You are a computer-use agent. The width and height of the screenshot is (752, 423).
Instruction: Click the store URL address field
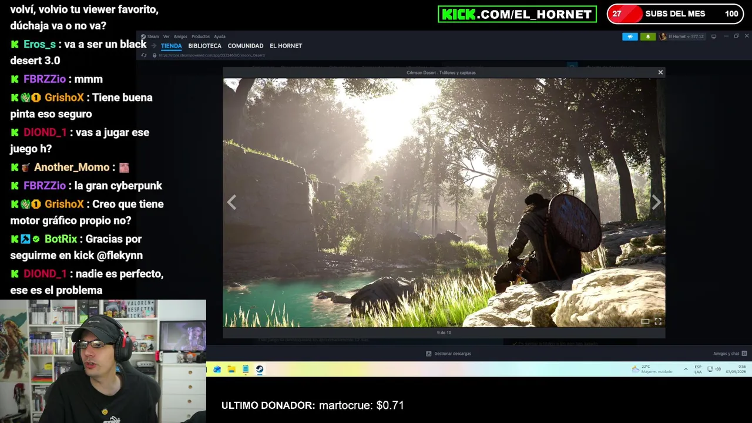(x=212, y=55)
